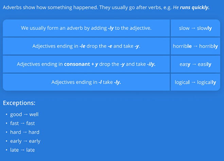Click the "horrible → horribly" example cell

point(195,46)
